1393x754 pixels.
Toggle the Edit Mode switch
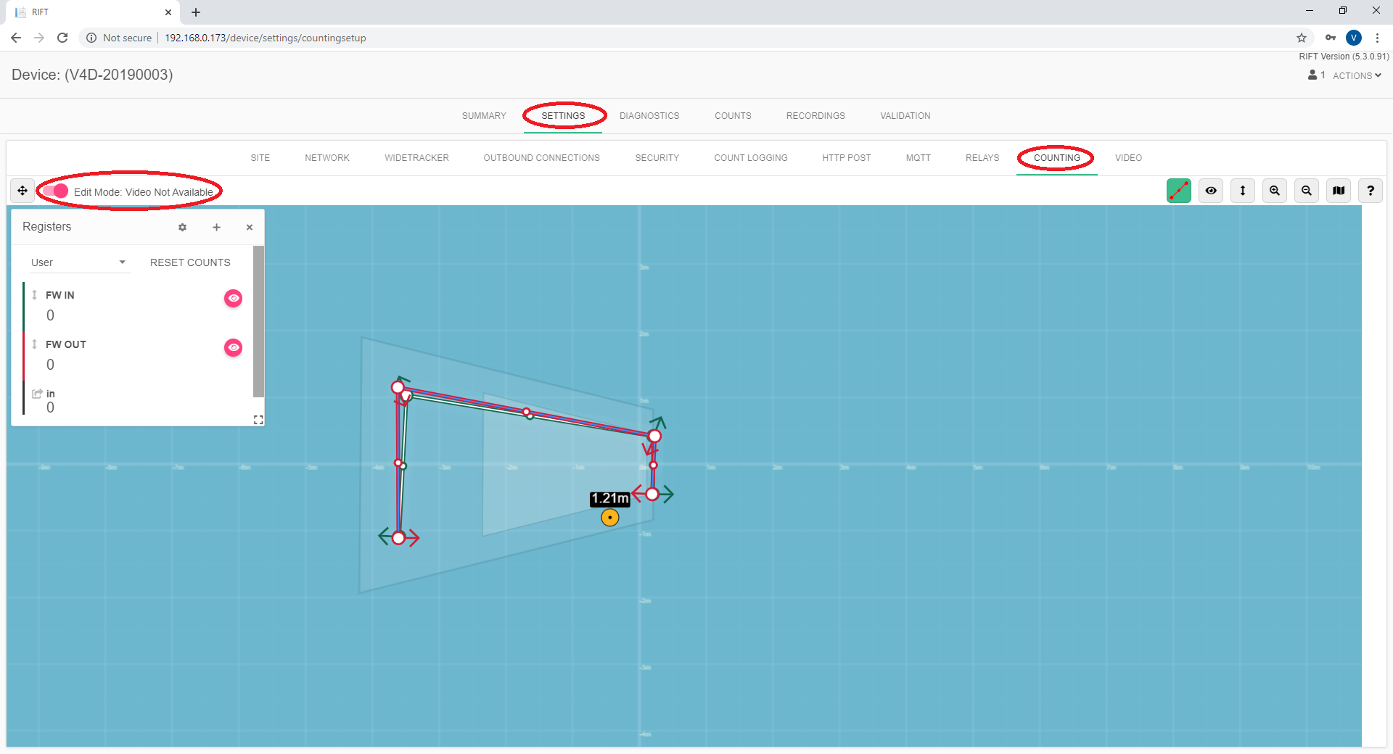coord(55,191)
